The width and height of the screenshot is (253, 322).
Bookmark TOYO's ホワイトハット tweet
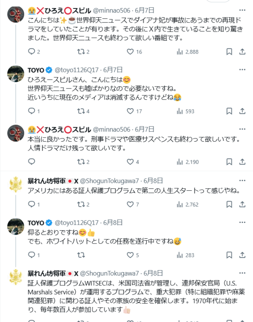point(229,255)
